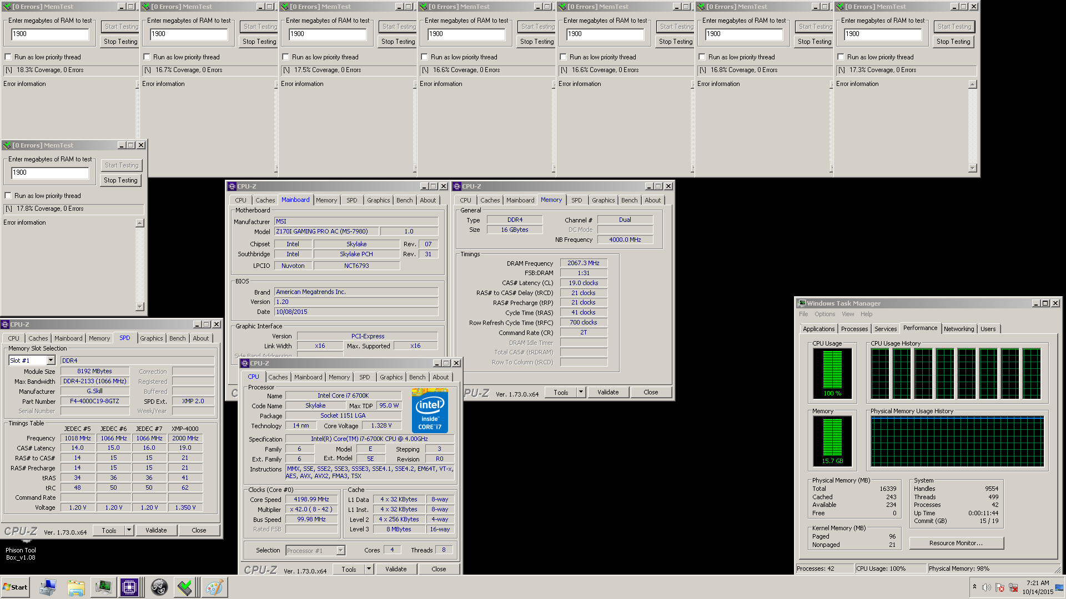Image resolution: width=1066 pixels, height=599 pixels.
Task: Click the down arrow of the 17.3% MemTest error scrollbar
Action: [972, 168]
